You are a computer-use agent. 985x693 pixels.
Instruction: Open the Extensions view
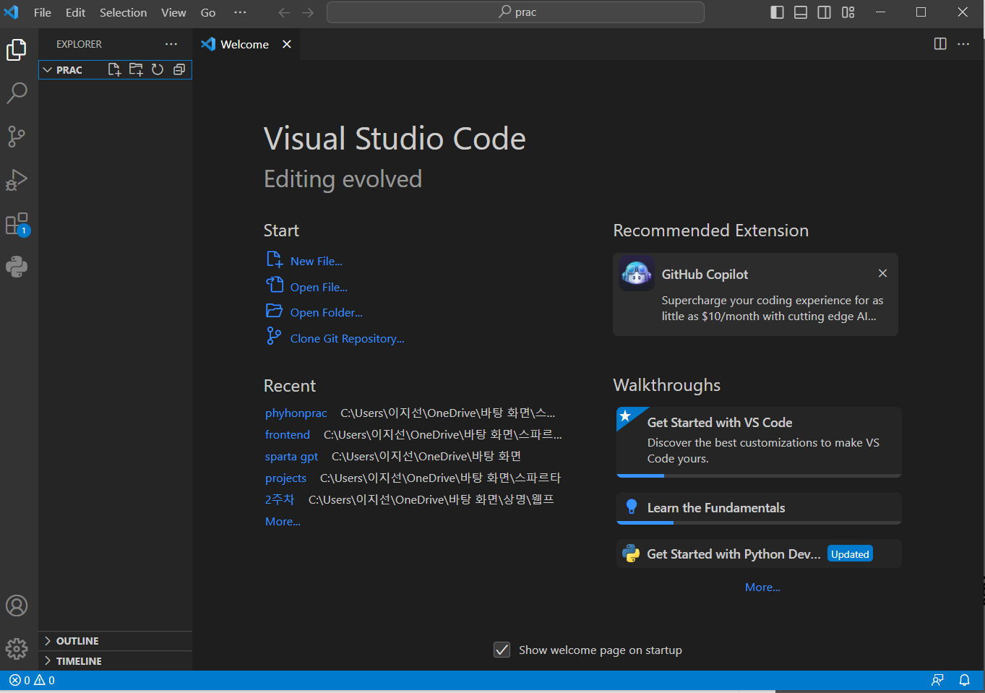tap(17, 224)
